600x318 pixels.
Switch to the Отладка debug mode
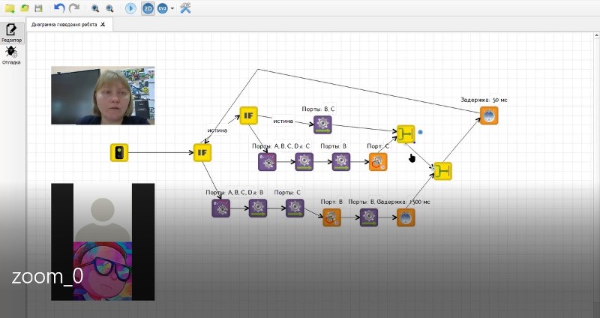pyautogui.click(x=11, y=55)
